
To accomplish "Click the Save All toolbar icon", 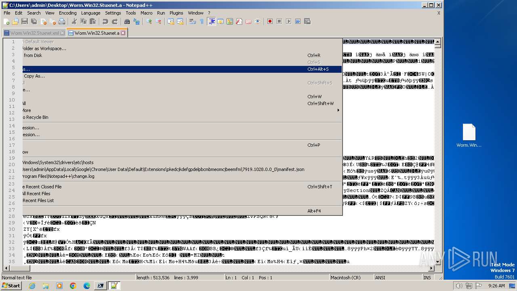I will [x=34, y=21].
